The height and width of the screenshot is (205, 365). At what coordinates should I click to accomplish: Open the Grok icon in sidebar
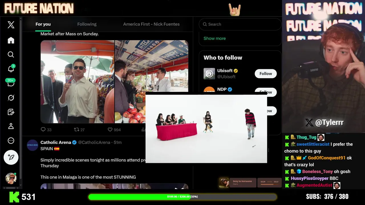(x=11, y=98)
